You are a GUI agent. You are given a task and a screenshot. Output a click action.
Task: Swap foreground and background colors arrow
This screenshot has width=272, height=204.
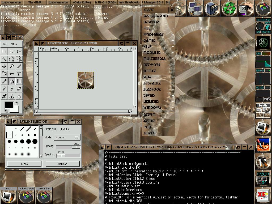coord(17,103)
